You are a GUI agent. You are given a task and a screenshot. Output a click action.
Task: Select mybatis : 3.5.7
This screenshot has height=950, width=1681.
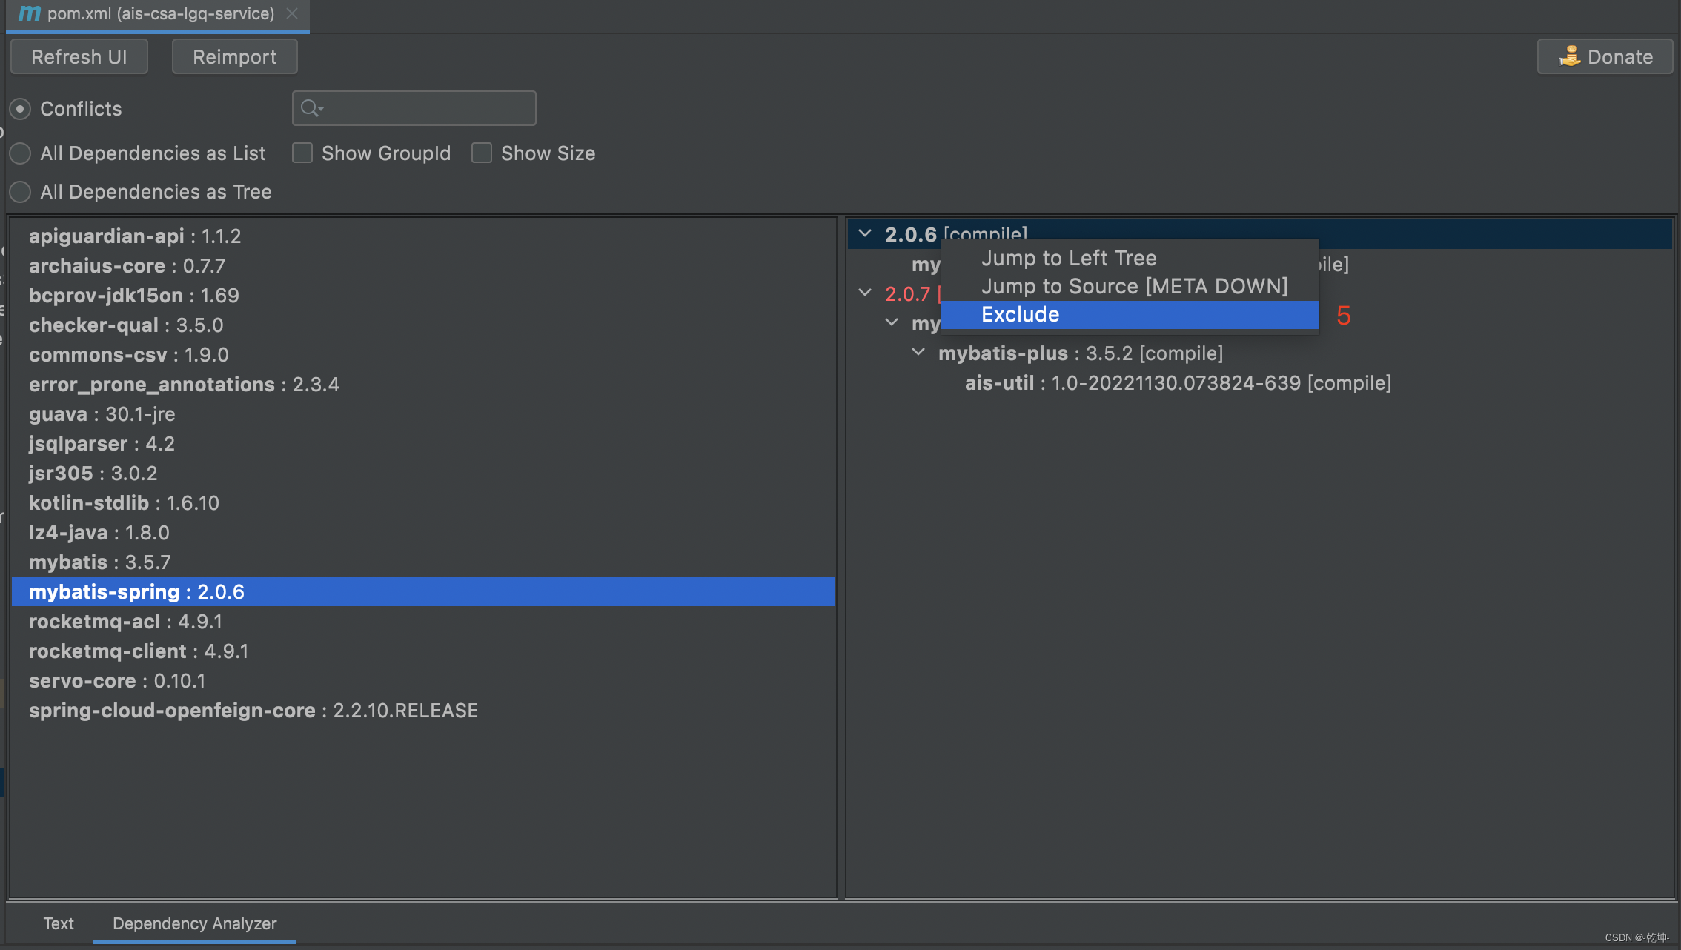423,562
